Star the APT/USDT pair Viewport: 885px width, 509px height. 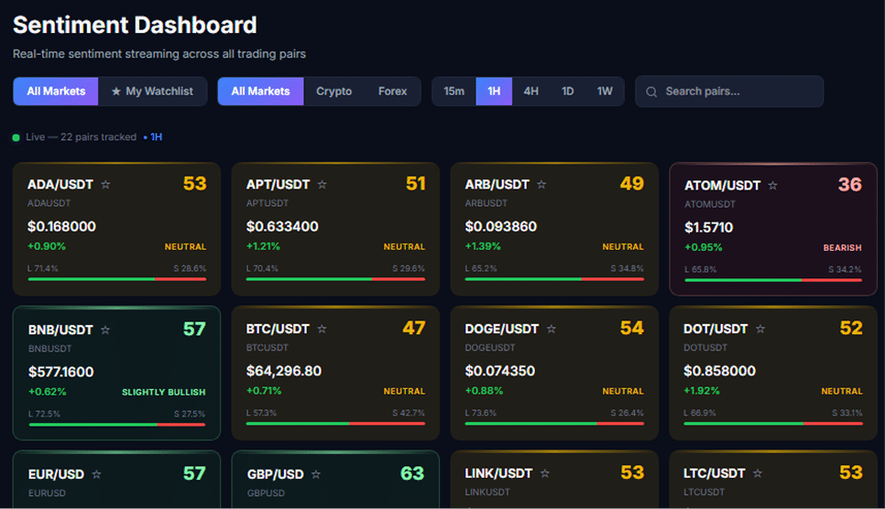(x=322, y=185)
